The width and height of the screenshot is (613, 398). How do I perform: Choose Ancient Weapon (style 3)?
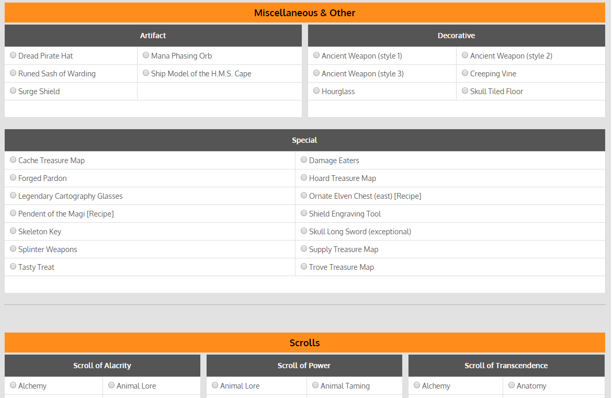[316, 73]
